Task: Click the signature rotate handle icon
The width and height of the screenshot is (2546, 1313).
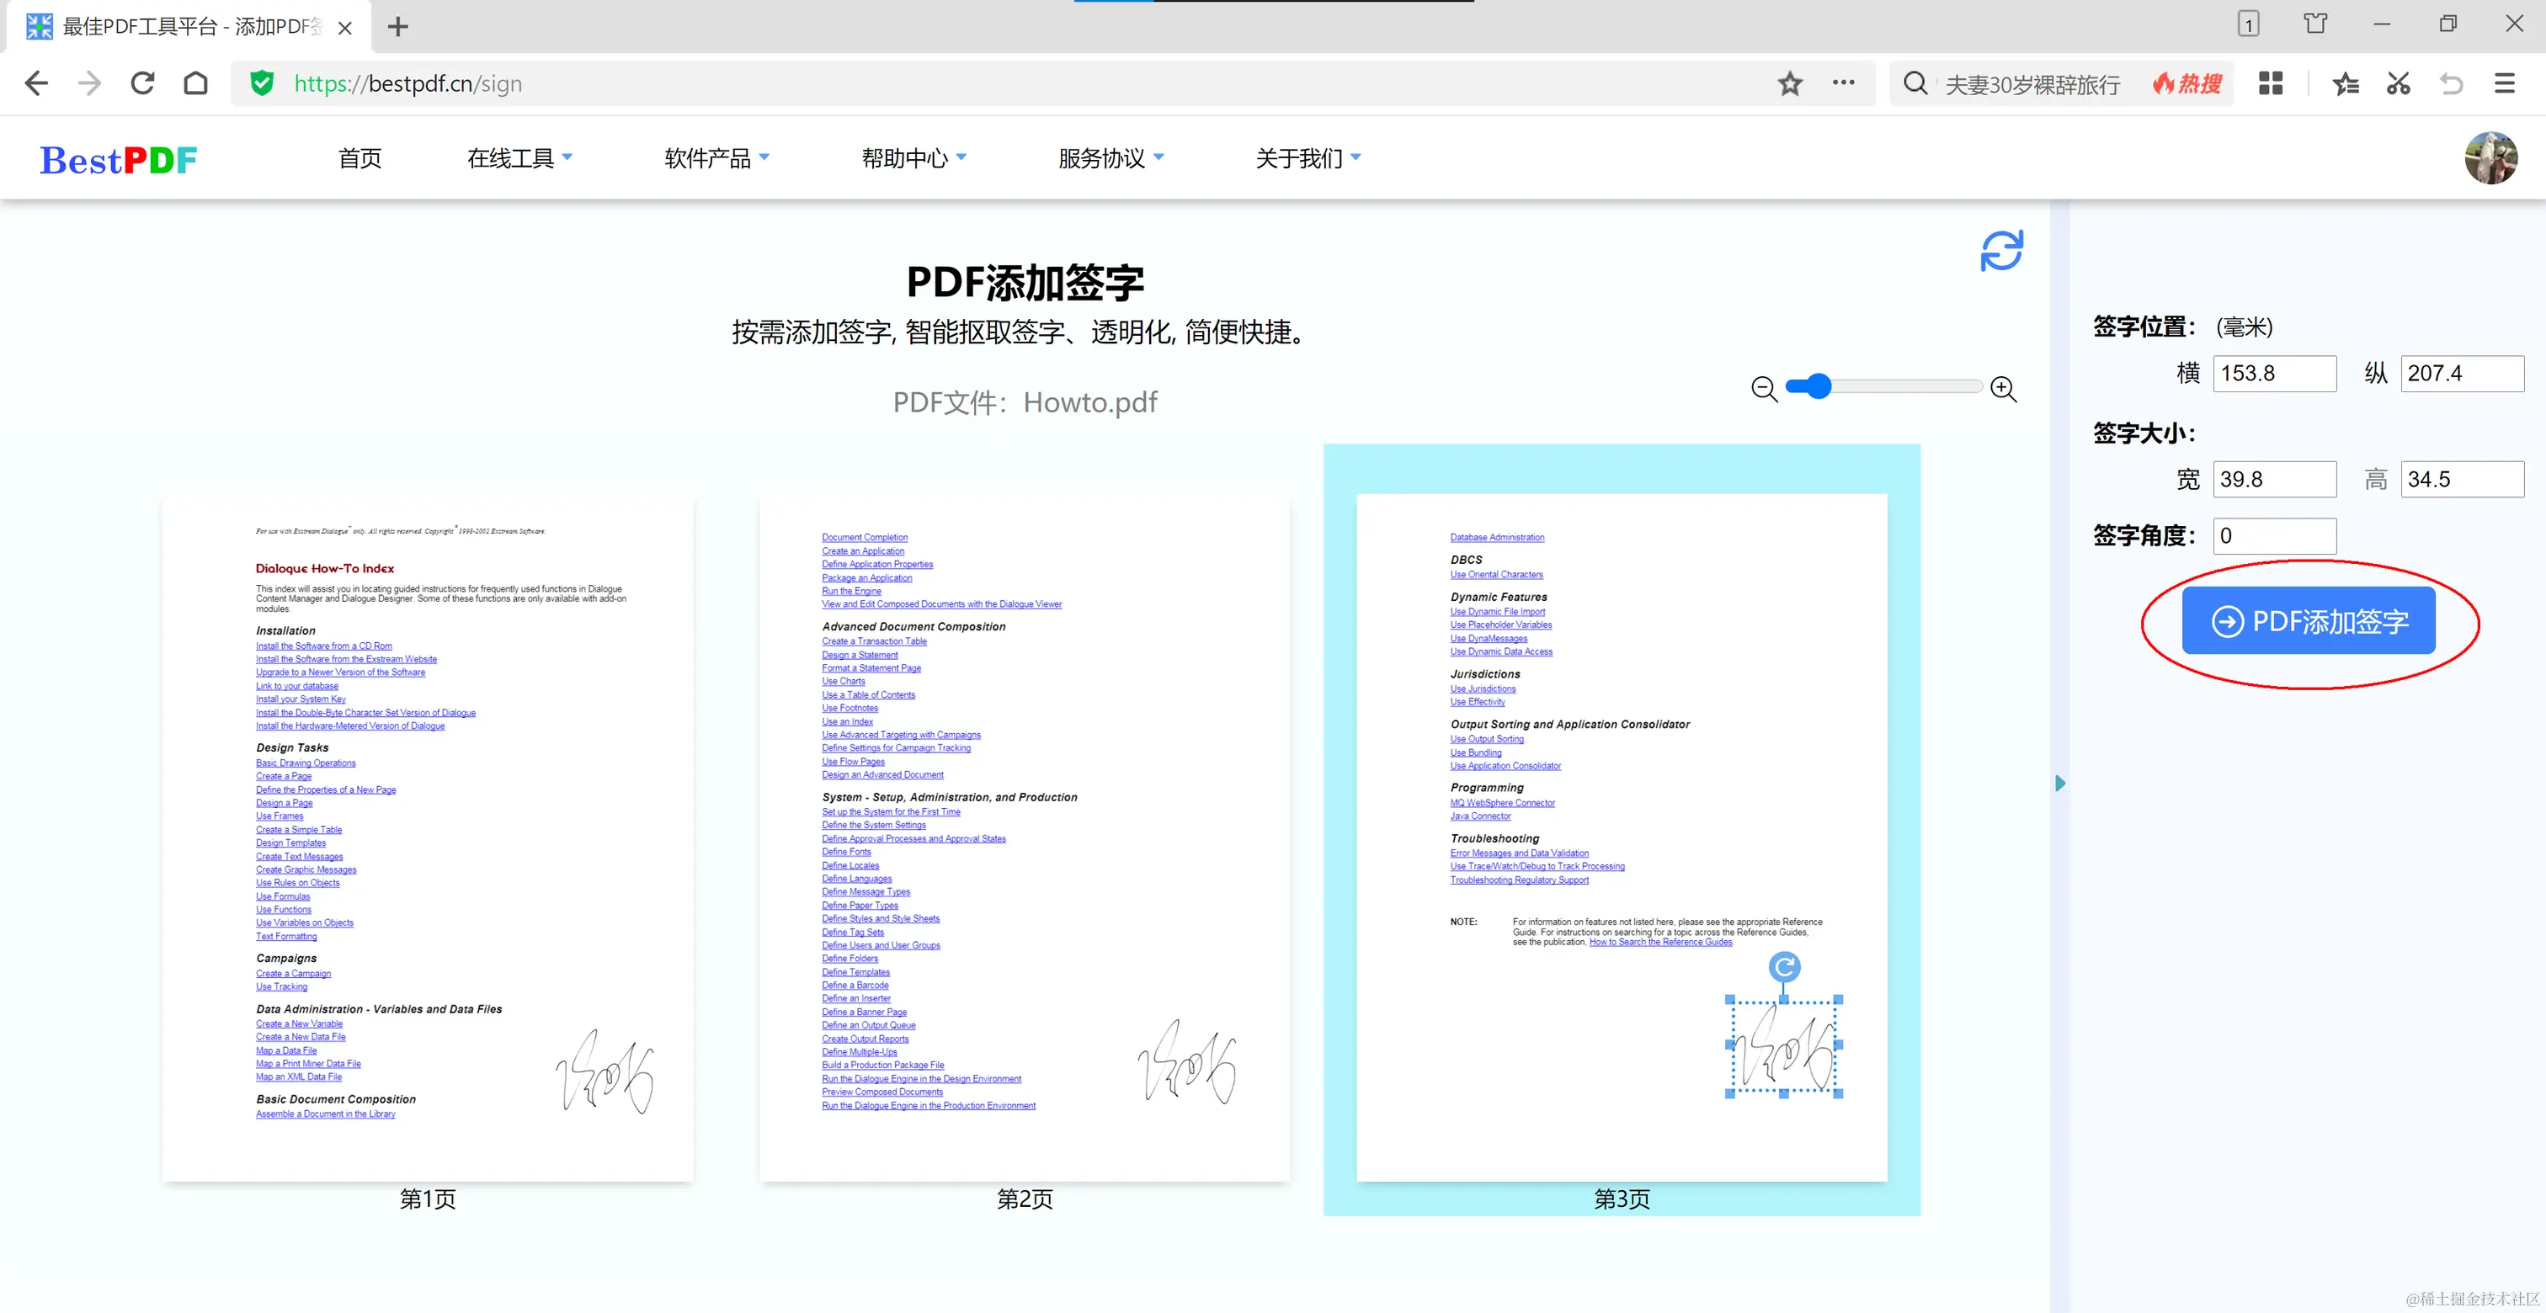Action: click(x=1784, y=966)
